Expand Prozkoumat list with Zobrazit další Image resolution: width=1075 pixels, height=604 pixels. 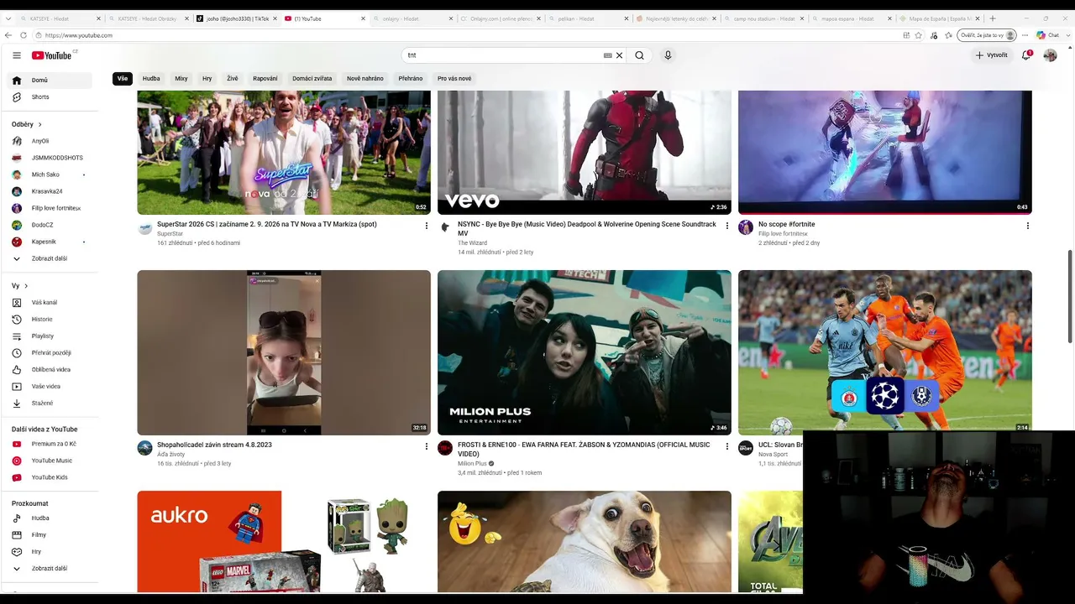pyautogui.click(x=51, y=569)
